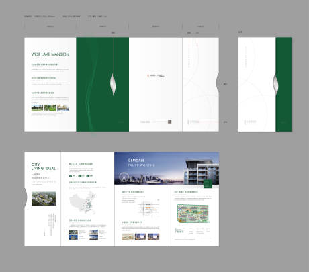Image resolution: width=309 pixels, height=272 pixels.
Task: Click the modern apartment building photo in banner
Action: 201,172
